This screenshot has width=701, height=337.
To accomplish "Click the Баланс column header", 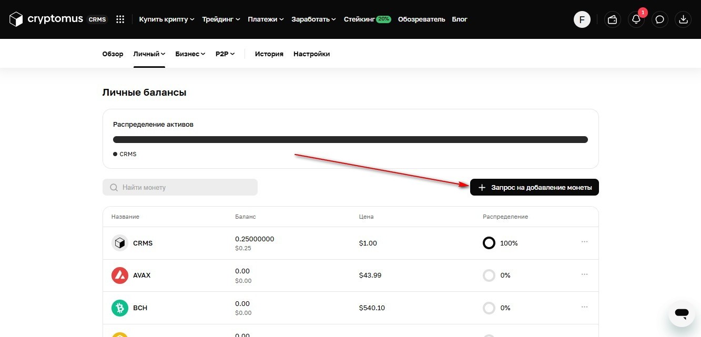I will point(246,217).
